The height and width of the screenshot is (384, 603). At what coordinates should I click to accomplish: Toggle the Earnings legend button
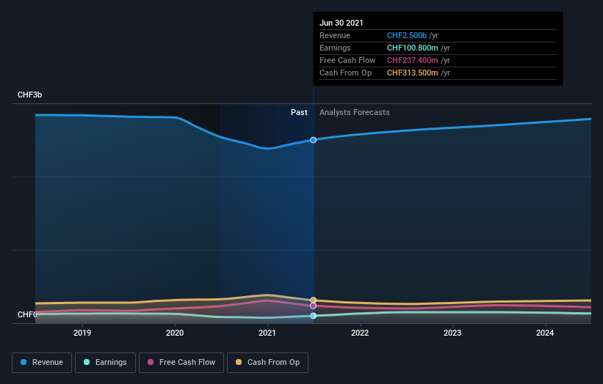(105, 363)
